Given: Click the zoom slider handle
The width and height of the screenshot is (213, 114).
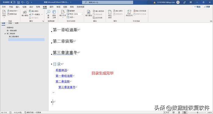Looking at the screenshot, I should coord(197,112).
